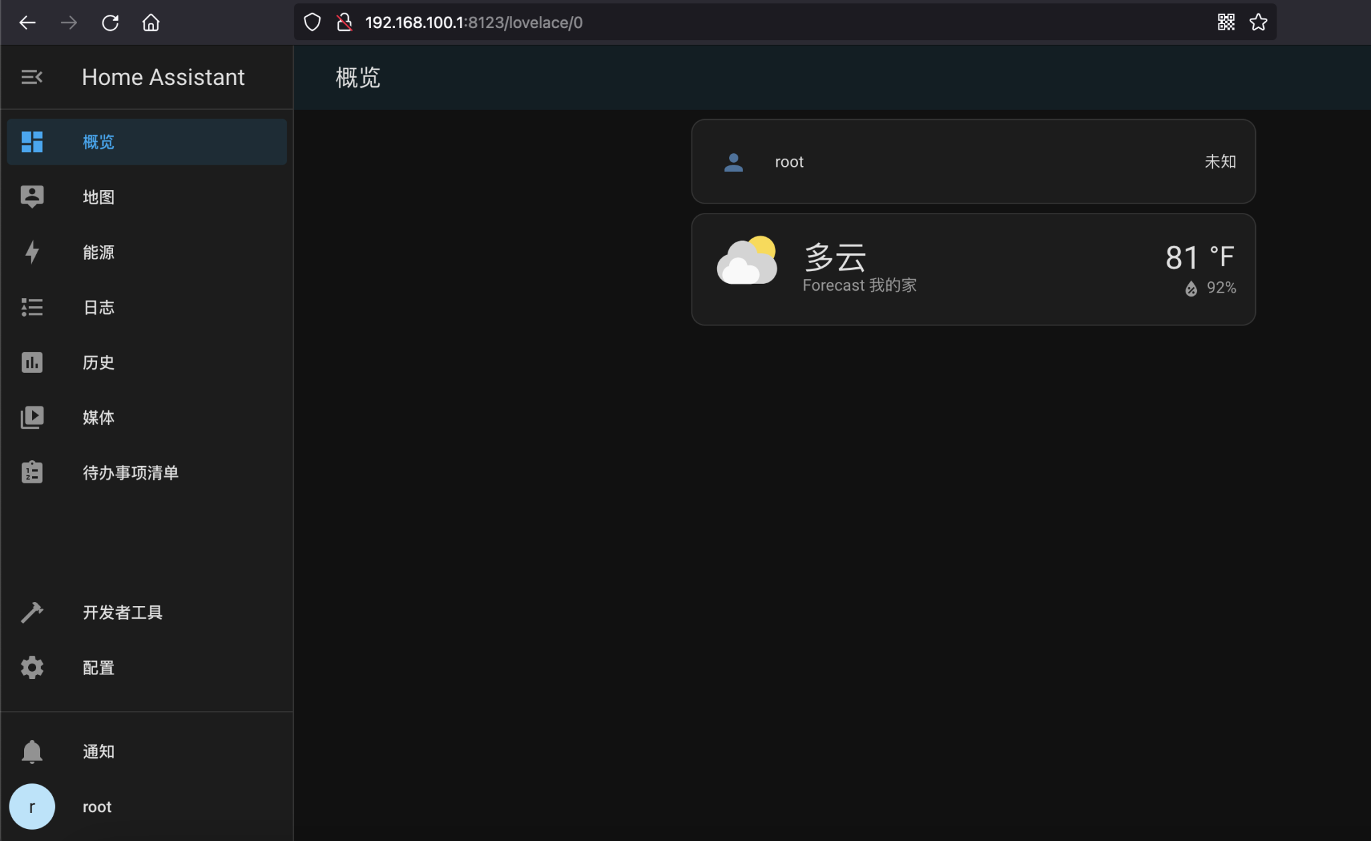Click the 通知 notification bell
The image size is (1371, 841).
[x=32, y=751]
